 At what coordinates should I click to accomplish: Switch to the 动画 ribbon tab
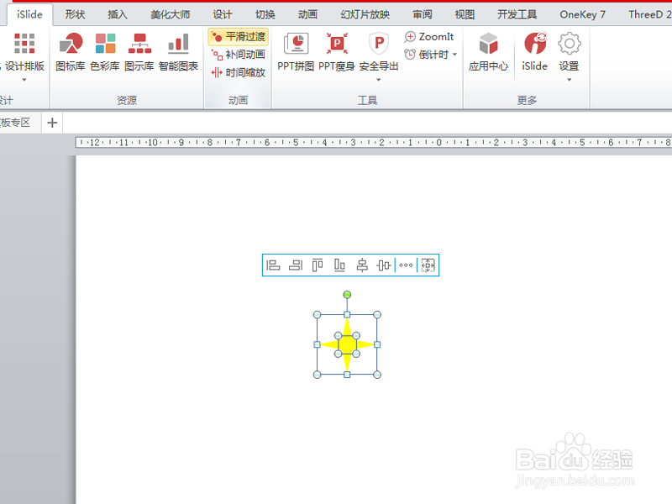tap(307, 14)
